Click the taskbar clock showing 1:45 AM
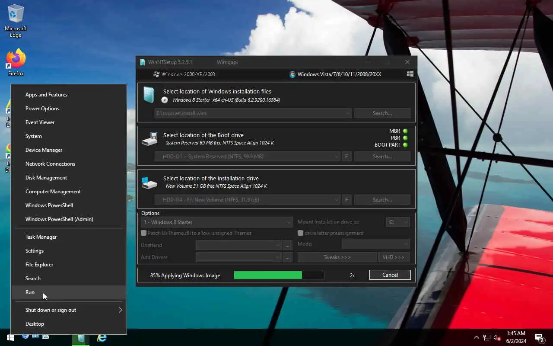Viewport: 553px width, 346px height. tap(516, 337)
